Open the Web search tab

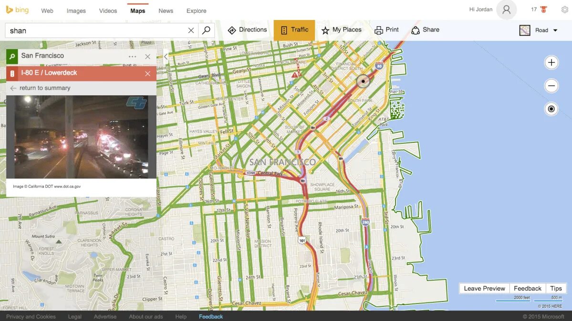coord(47,11)
